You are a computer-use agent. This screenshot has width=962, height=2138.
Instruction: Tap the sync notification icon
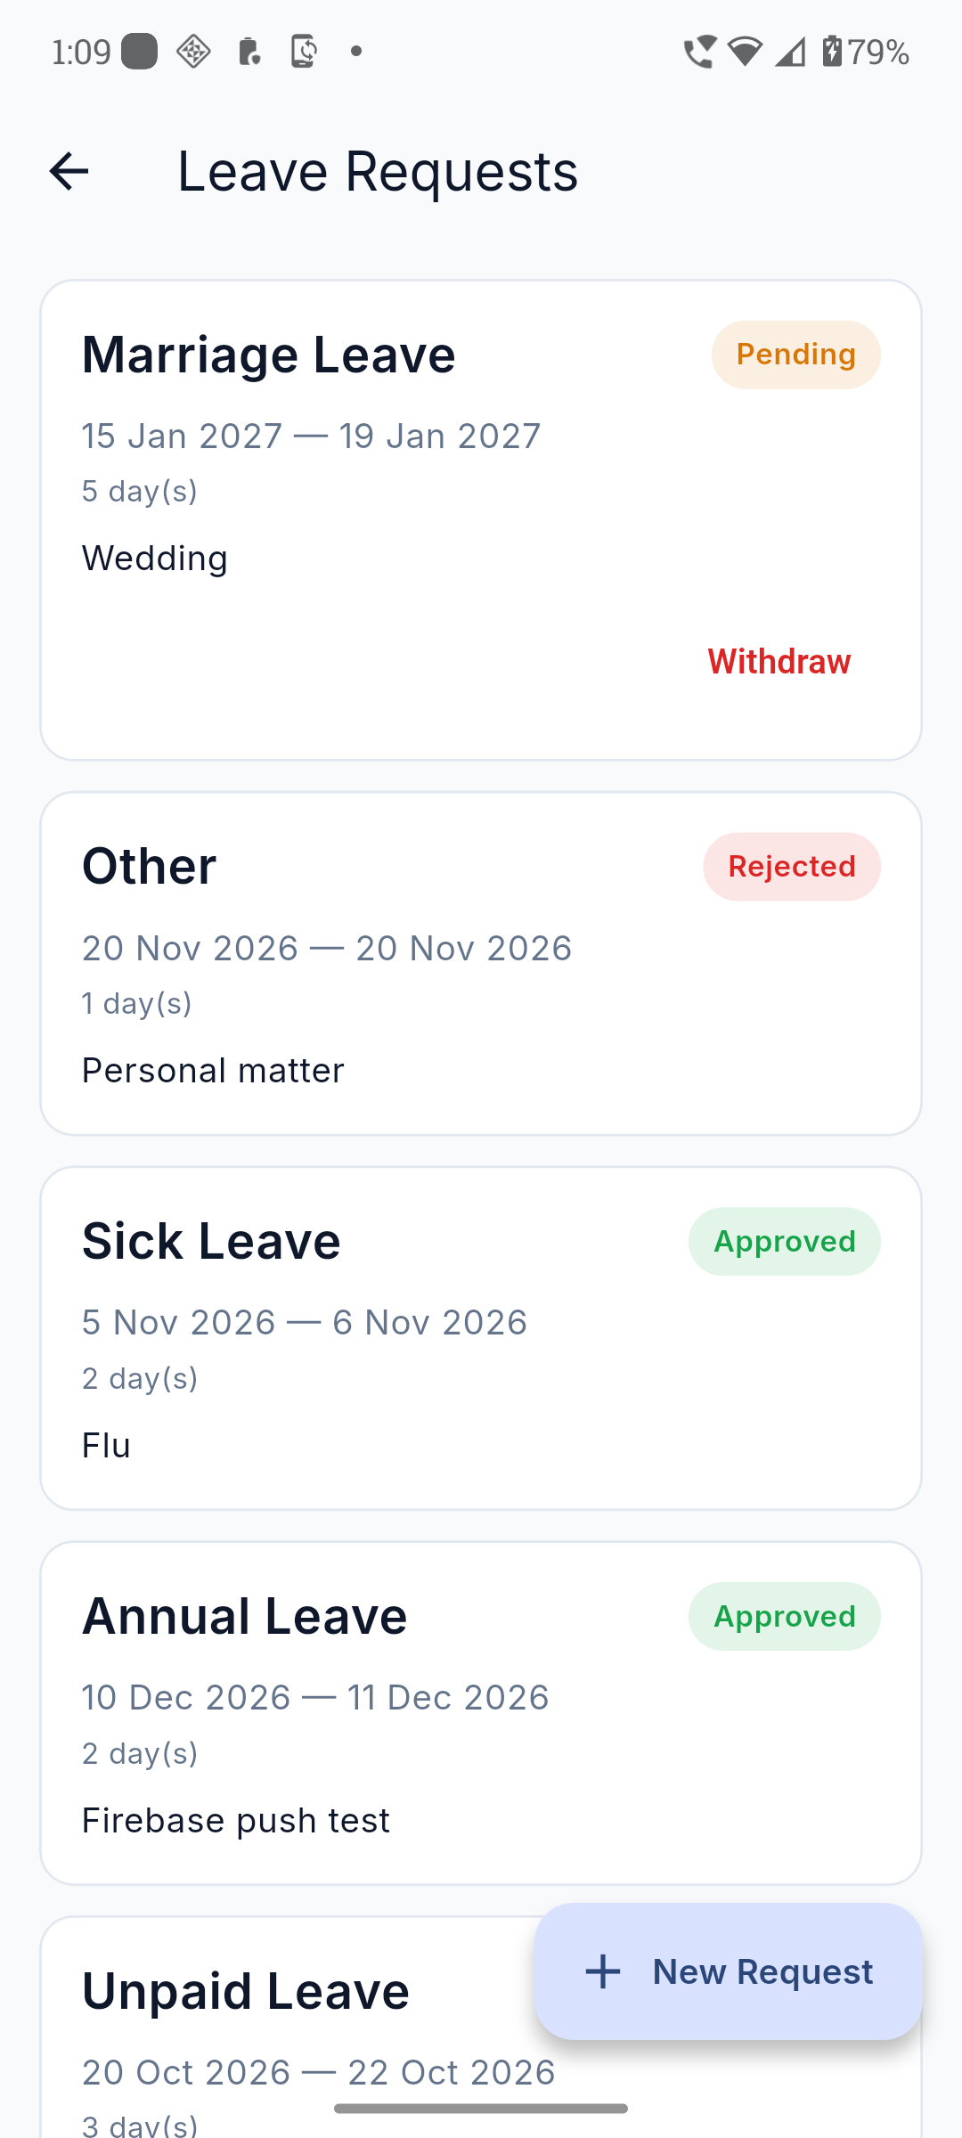click(x=304, y=52)
